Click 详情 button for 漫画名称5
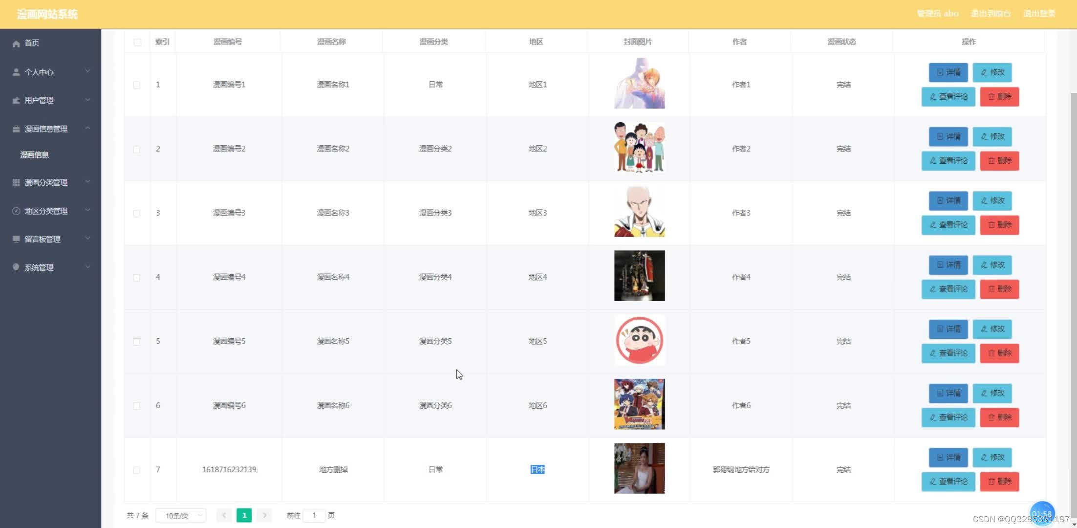This screenshot has height=528, width=1077. (948, 329)
